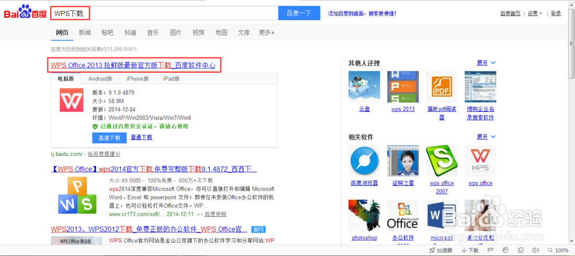Switch to the 图片 tab
The width and height of the screenshot is (575, 256).
tap(175, 33)
